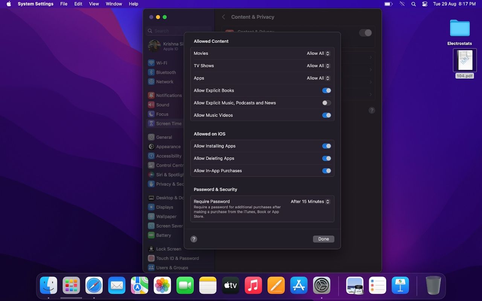Click the Done button
482x301 pixels.
(x=323, y=239)
